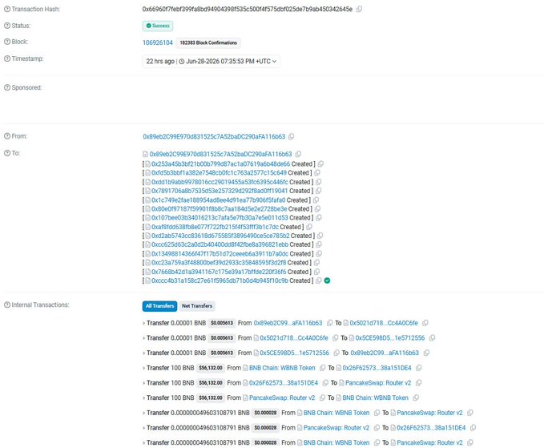This screenshot has width=544, height=448.
Task: Expand second 0.00001 BNB transfer from 0x5021d718
Action: [143, 338]
